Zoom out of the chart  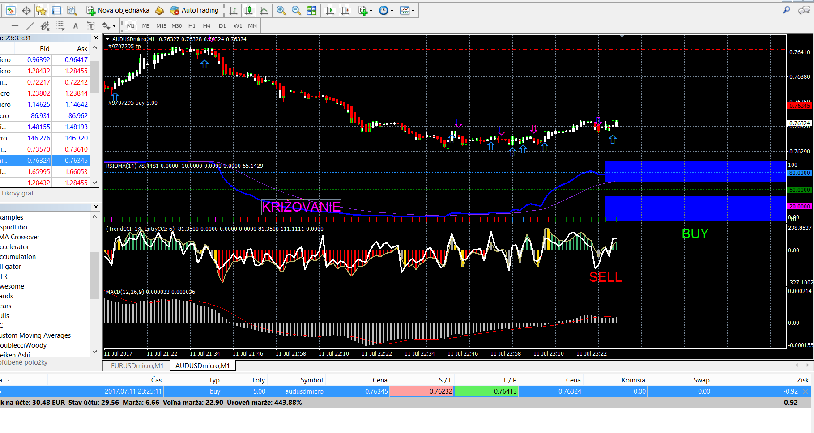pos(296,10)
